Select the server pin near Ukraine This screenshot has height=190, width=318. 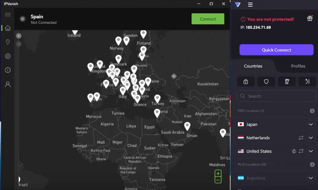click(x=148, y=82)
